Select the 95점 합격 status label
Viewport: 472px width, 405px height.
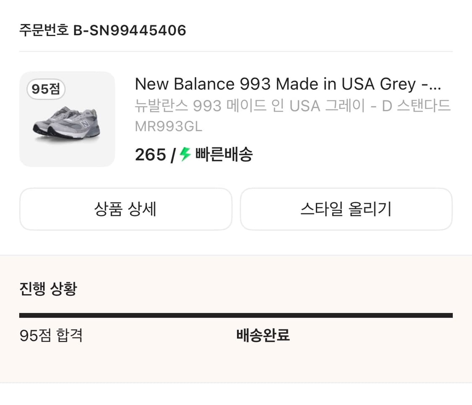(51, 335)
